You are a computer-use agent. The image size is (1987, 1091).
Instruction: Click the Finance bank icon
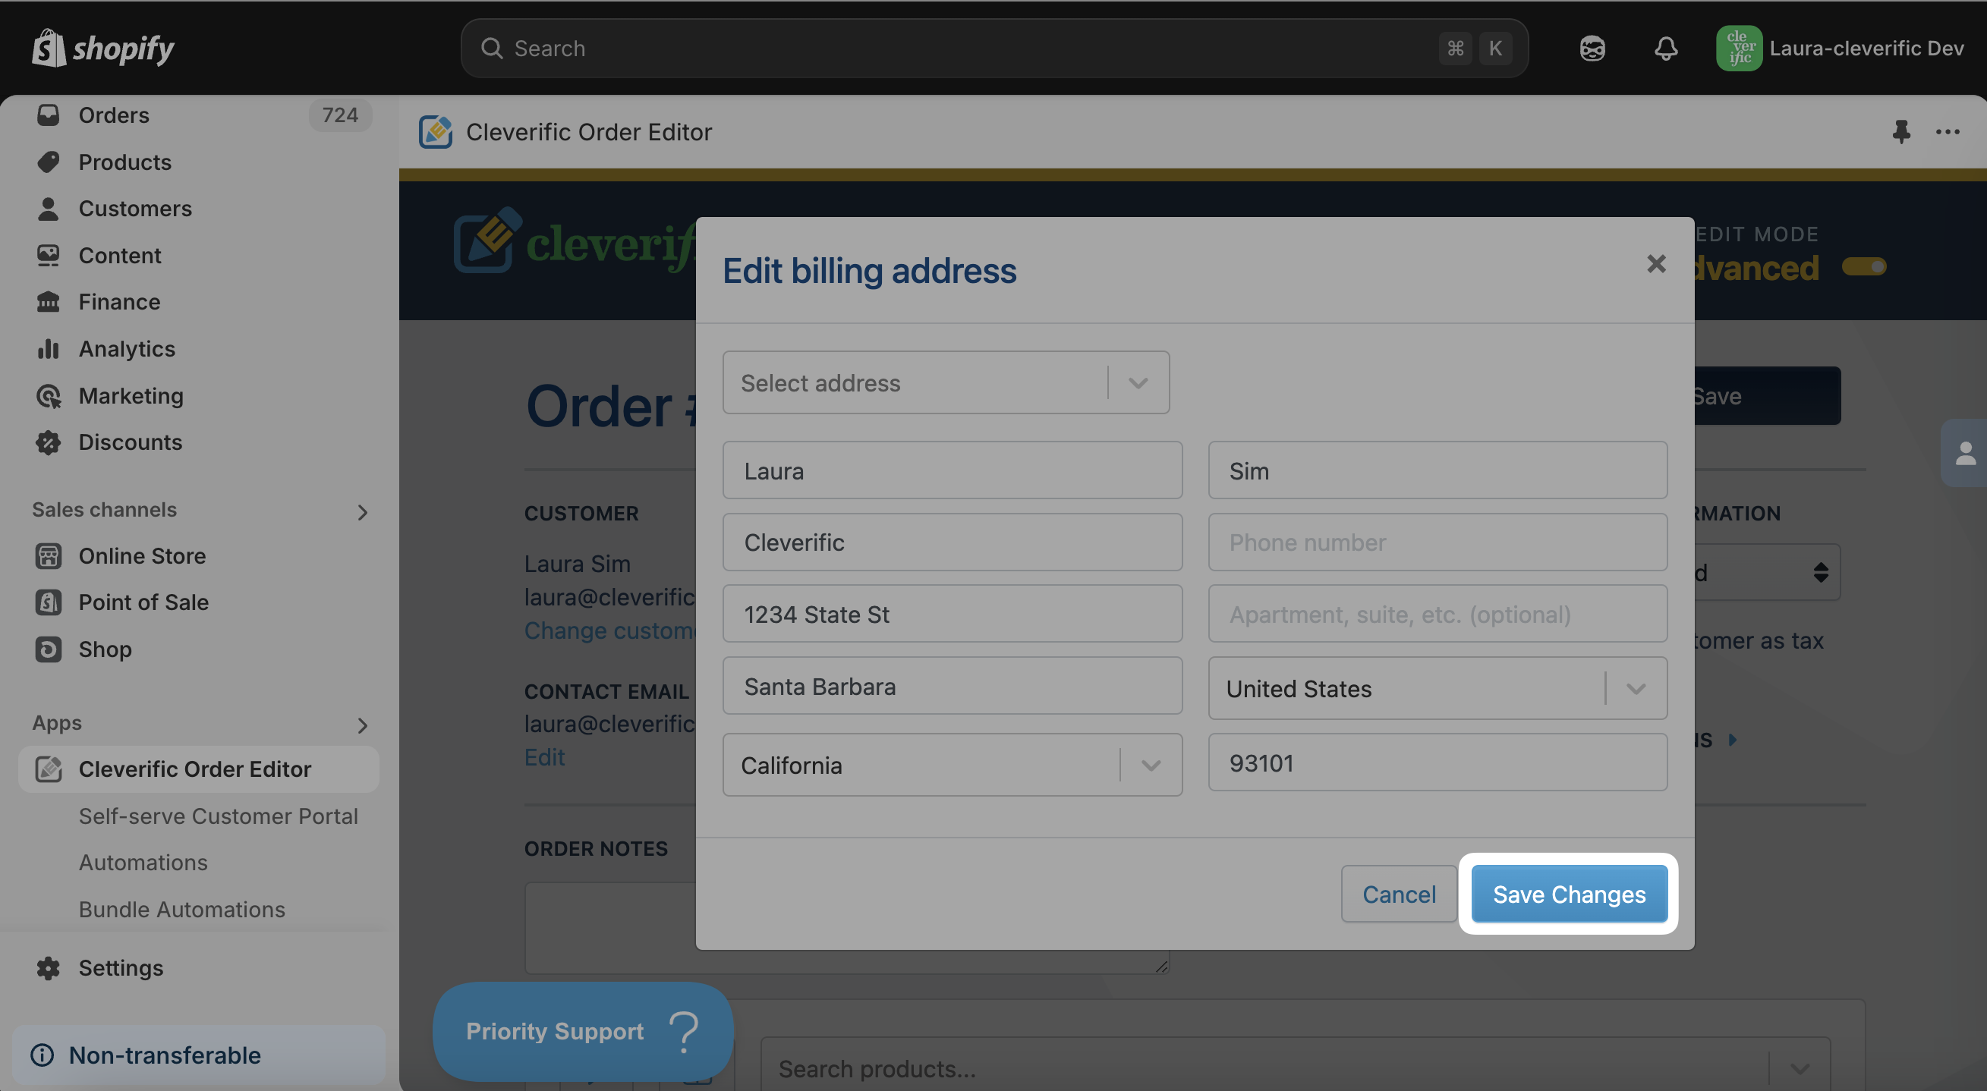48,301
